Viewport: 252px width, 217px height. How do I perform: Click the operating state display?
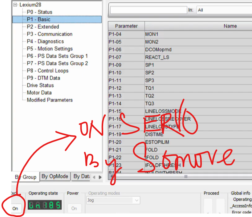tap(45, 205)
